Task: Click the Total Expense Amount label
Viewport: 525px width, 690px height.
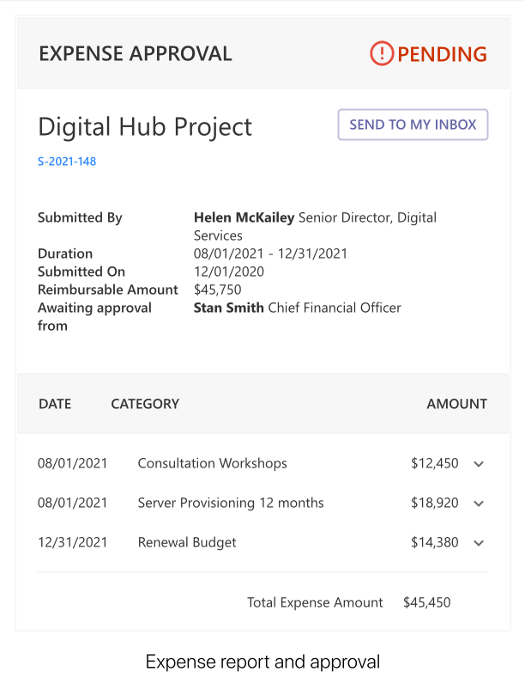Action: pos(315,602)
